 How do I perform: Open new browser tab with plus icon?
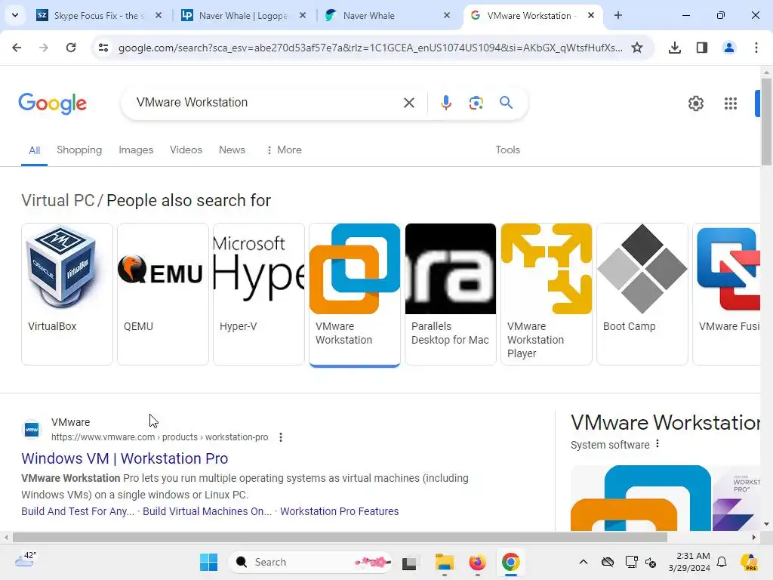coord(617,15)
